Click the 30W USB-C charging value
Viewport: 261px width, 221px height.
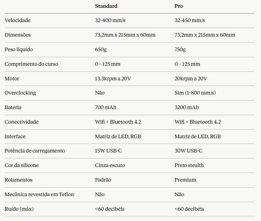click(188, 151)
